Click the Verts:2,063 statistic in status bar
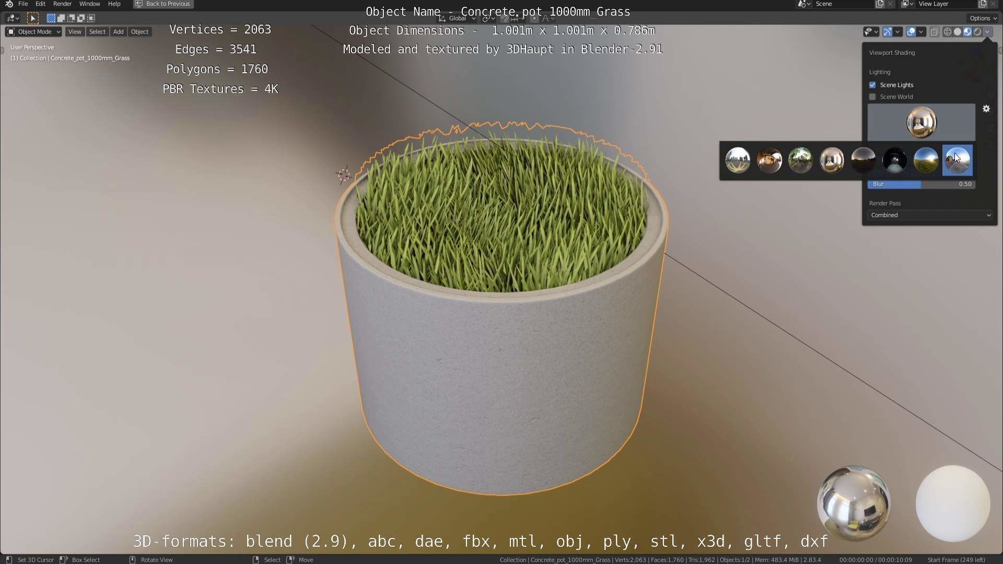This screenshot has height=564, width=1003. (631, 560)
